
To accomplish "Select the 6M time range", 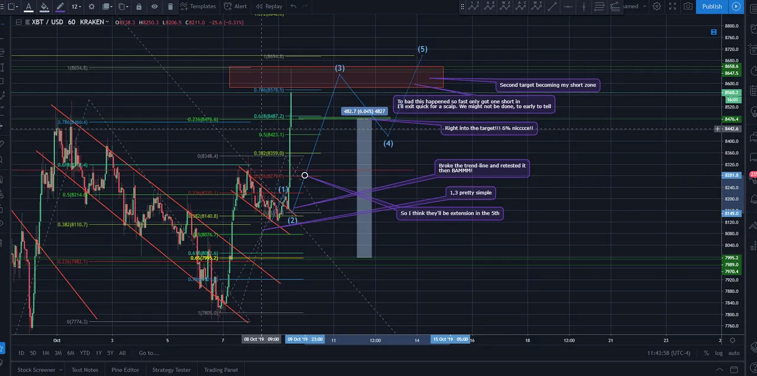I will (70, 353).
